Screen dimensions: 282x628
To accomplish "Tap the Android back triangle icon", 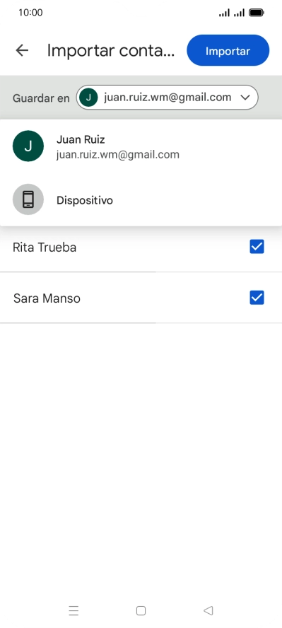I will (208, 610).
